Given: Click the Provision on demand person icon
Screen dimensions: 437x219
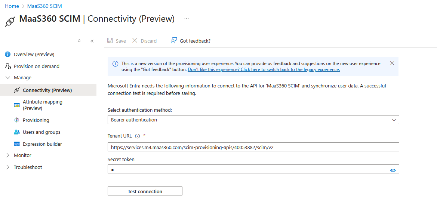Looking at the screenshot, I should coord(7,66).
